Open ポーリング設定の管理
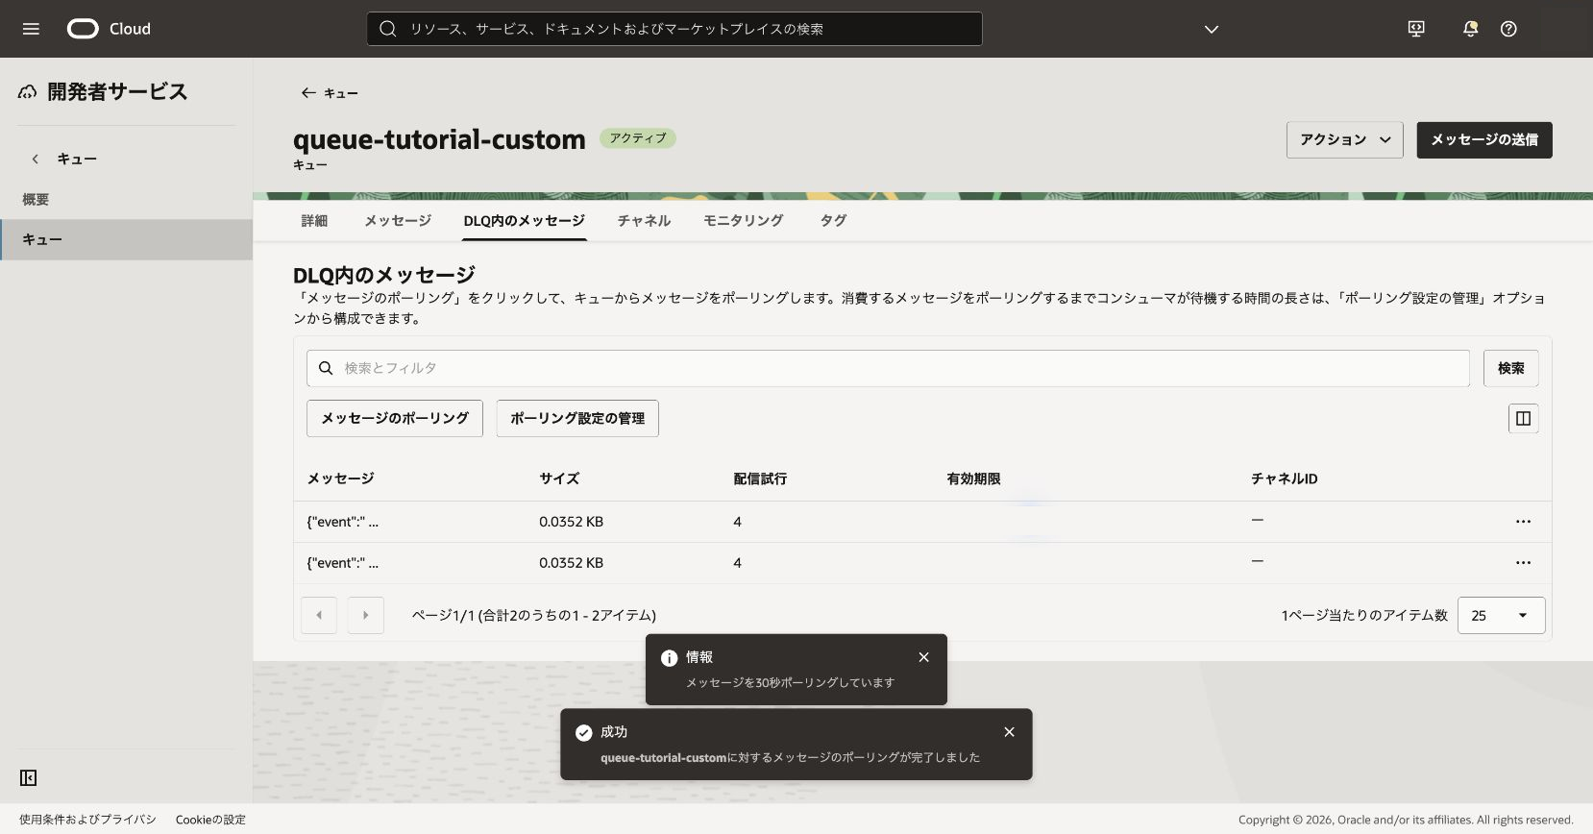 [577, 418]
